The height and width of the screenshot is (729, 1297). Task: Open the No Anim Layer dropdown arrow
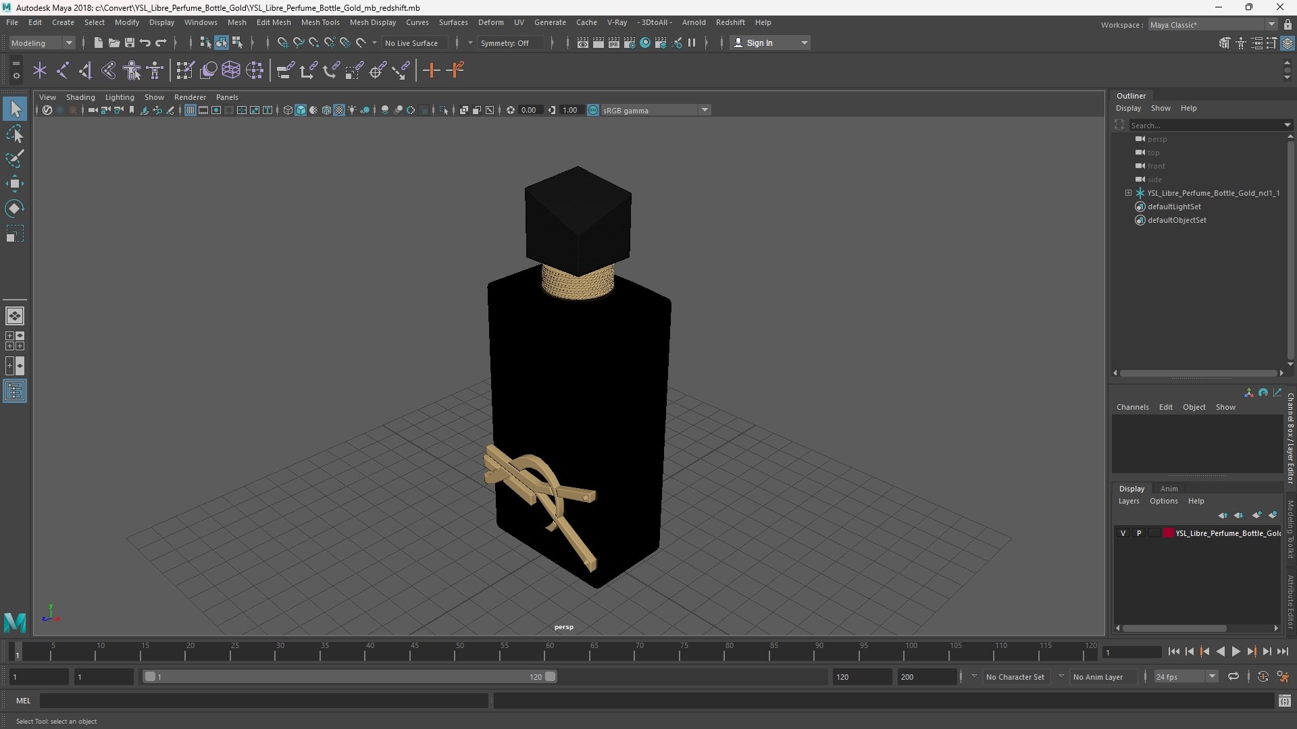[x=1061, y=676]
